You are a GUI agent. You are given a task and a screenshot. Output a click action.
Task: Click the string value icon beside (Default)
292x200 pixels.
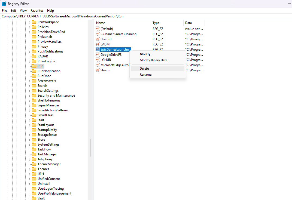(x=98, y=29)
